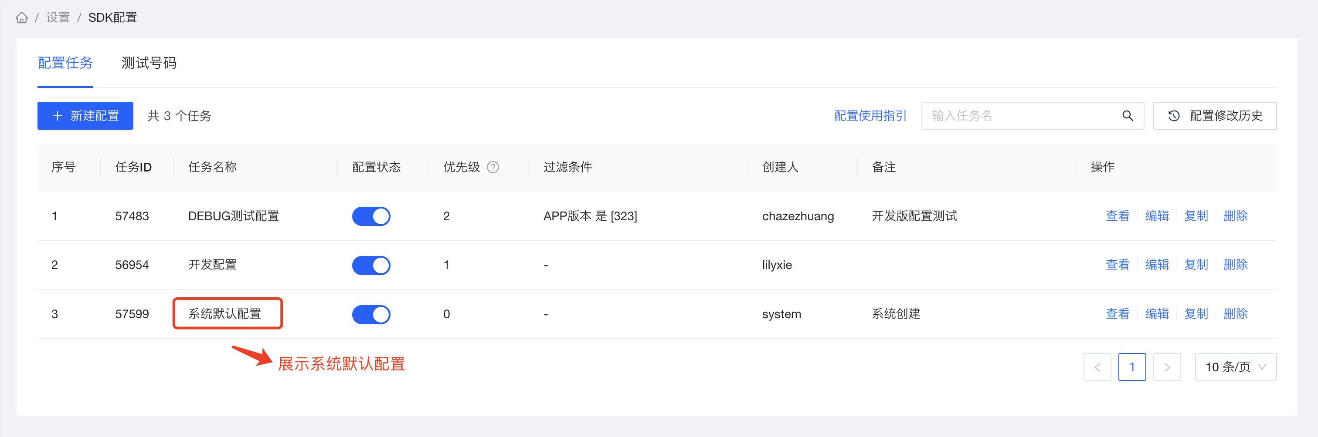
Task: Go to next page arrow
Action: [1167, 367]
